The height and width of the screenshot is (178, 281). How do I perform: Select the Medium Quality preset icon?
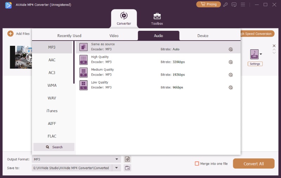[84, 72]
